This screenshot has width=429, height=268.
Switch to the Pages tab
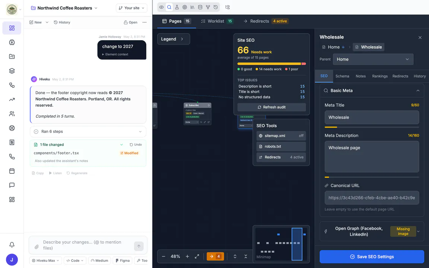tap(177, 21)
